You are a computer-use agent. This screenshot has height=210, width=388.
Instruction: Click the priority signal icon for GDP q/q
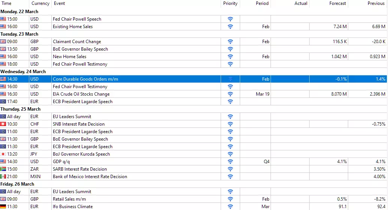pyautogui.click(x=230, y=162)
